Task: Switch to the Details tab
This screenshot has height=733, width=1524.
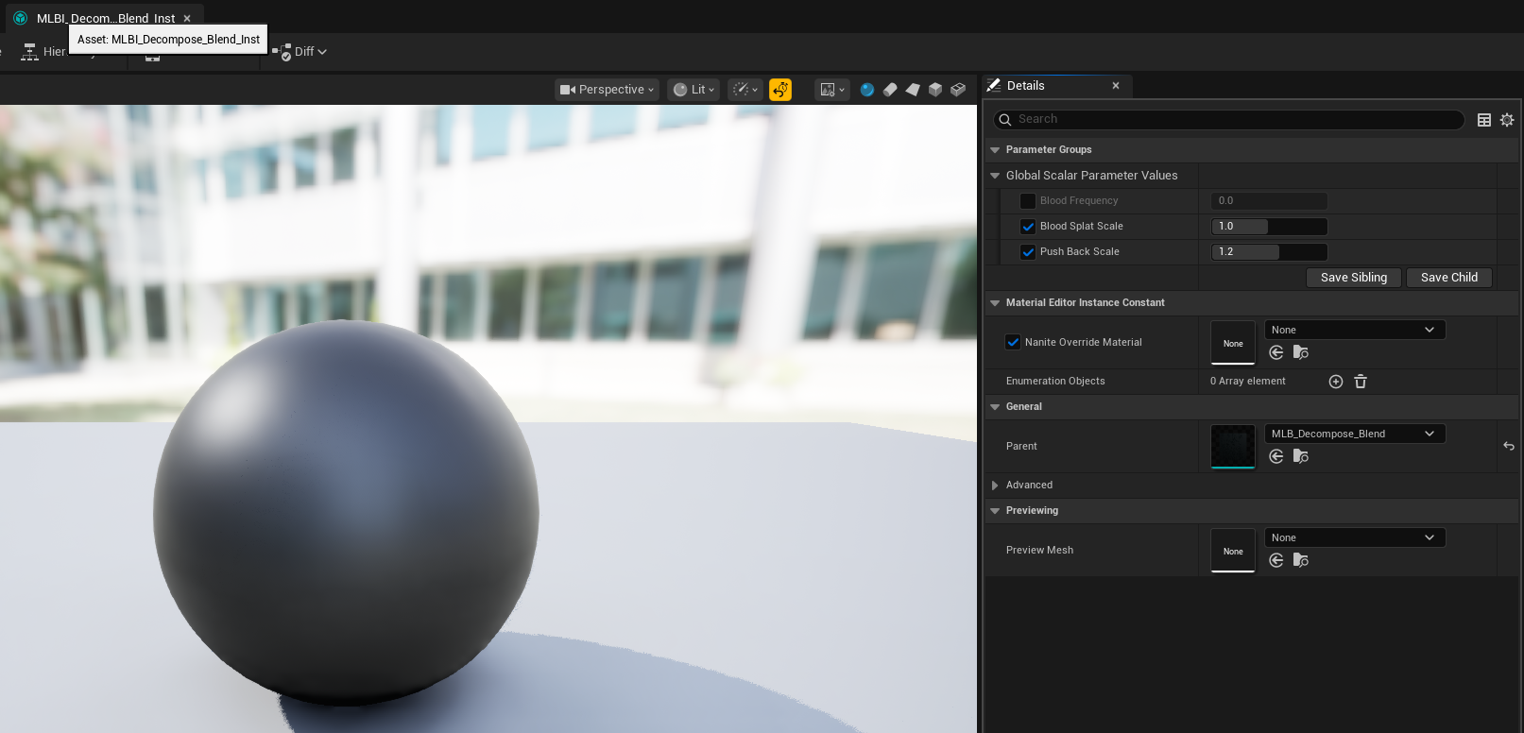Action: 1026,86
